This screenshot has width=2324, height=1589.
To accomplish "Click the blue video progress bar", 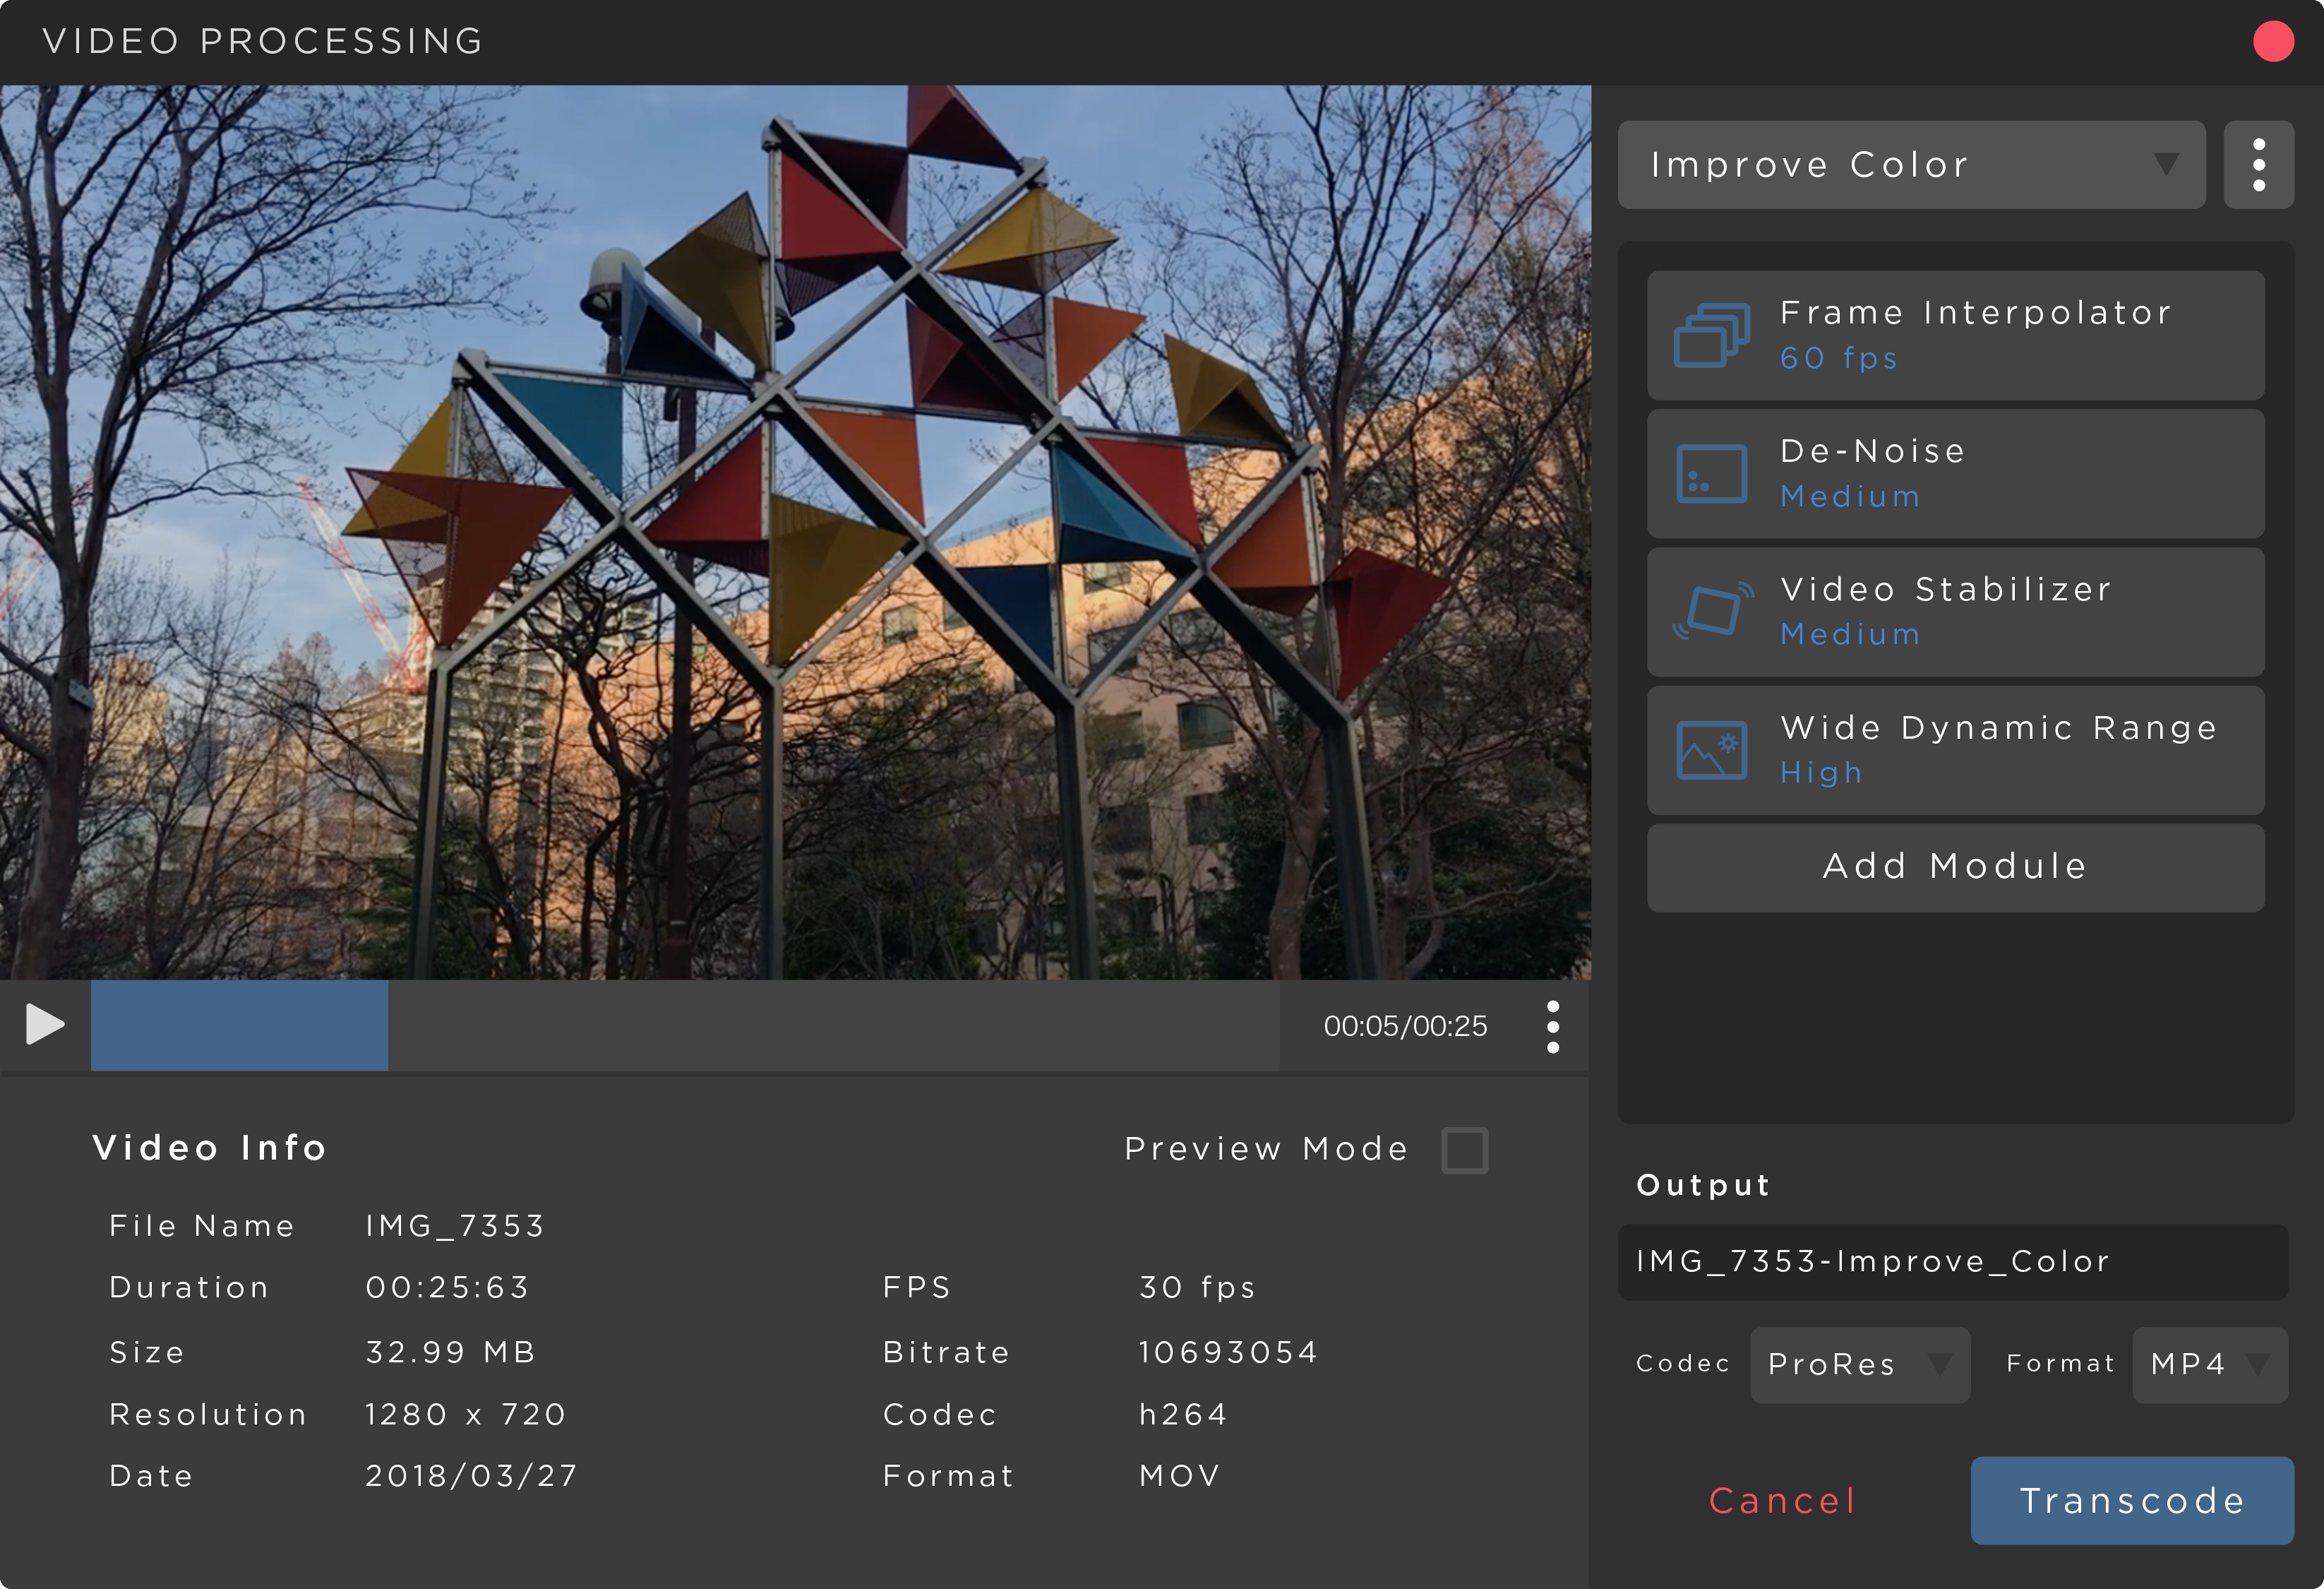I will [239, 1025].
